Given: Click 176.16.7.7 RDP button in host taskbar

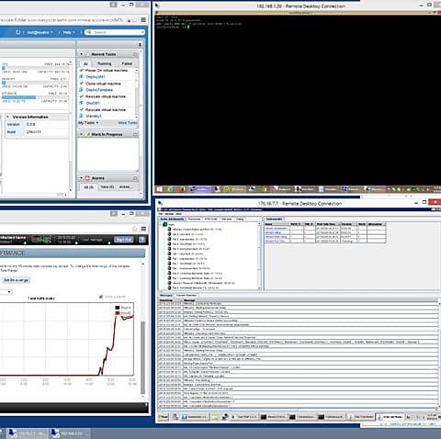Looking at the screenshot, I should click(x=27, y=433).
